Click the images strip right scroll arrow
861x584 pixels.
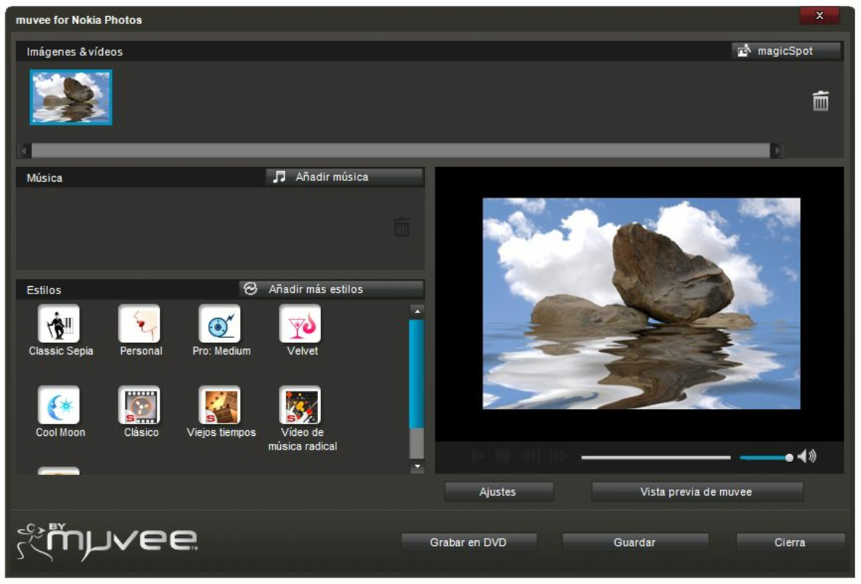[x=776, y=150]
